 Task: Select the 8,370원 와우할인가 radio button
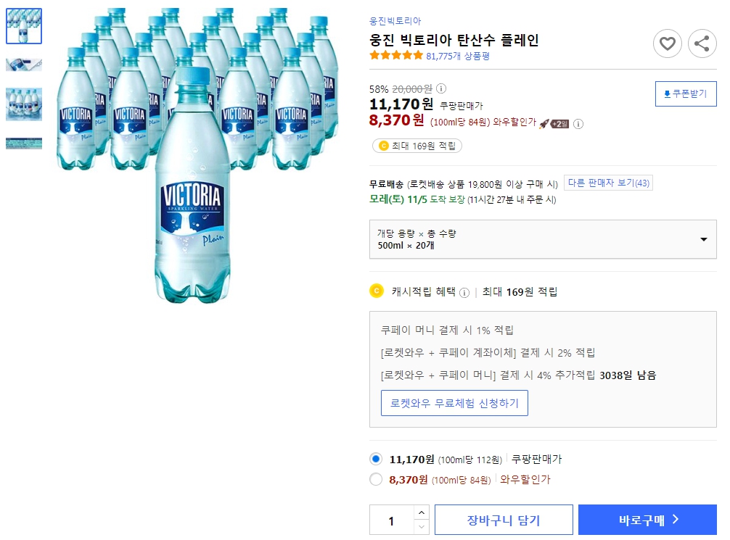[376, 480]
